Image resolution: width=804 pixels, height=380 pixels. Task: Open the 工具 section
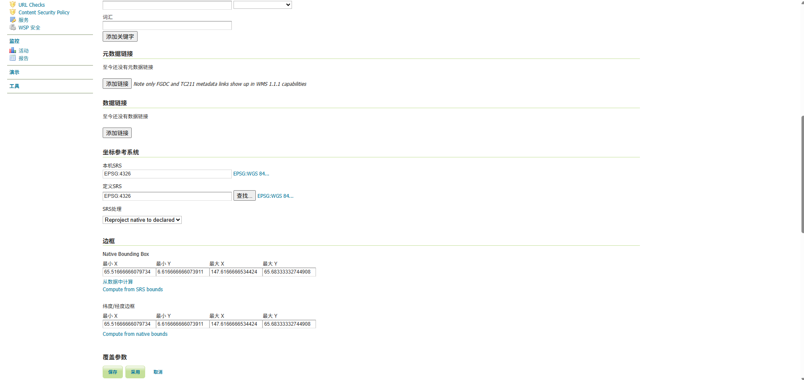14,86
